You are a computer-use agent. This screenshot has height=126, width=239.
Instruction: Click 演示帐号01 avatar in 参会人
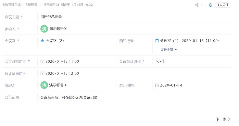pyautogui.click(x=44, y=29)
